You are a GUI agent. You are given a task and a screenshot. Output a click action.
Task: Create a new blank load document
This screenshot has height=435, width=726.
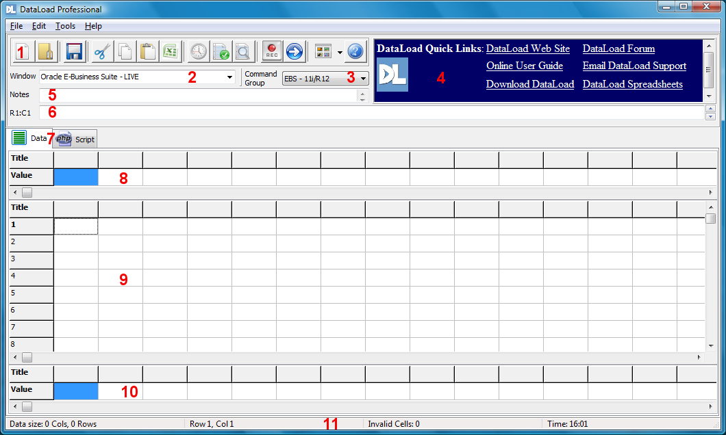(22, 51)
